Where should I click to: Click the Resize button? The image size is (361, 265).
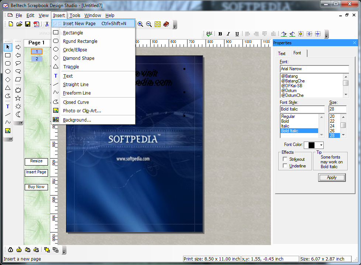37,161
